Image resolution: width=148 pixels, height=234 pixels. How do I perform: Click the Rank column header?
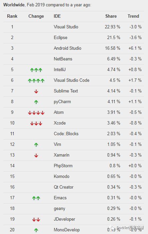tap(12, 16)
